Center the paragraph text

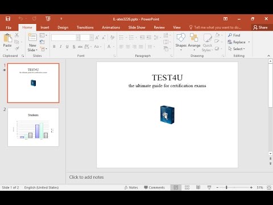(x=128, y=47)
